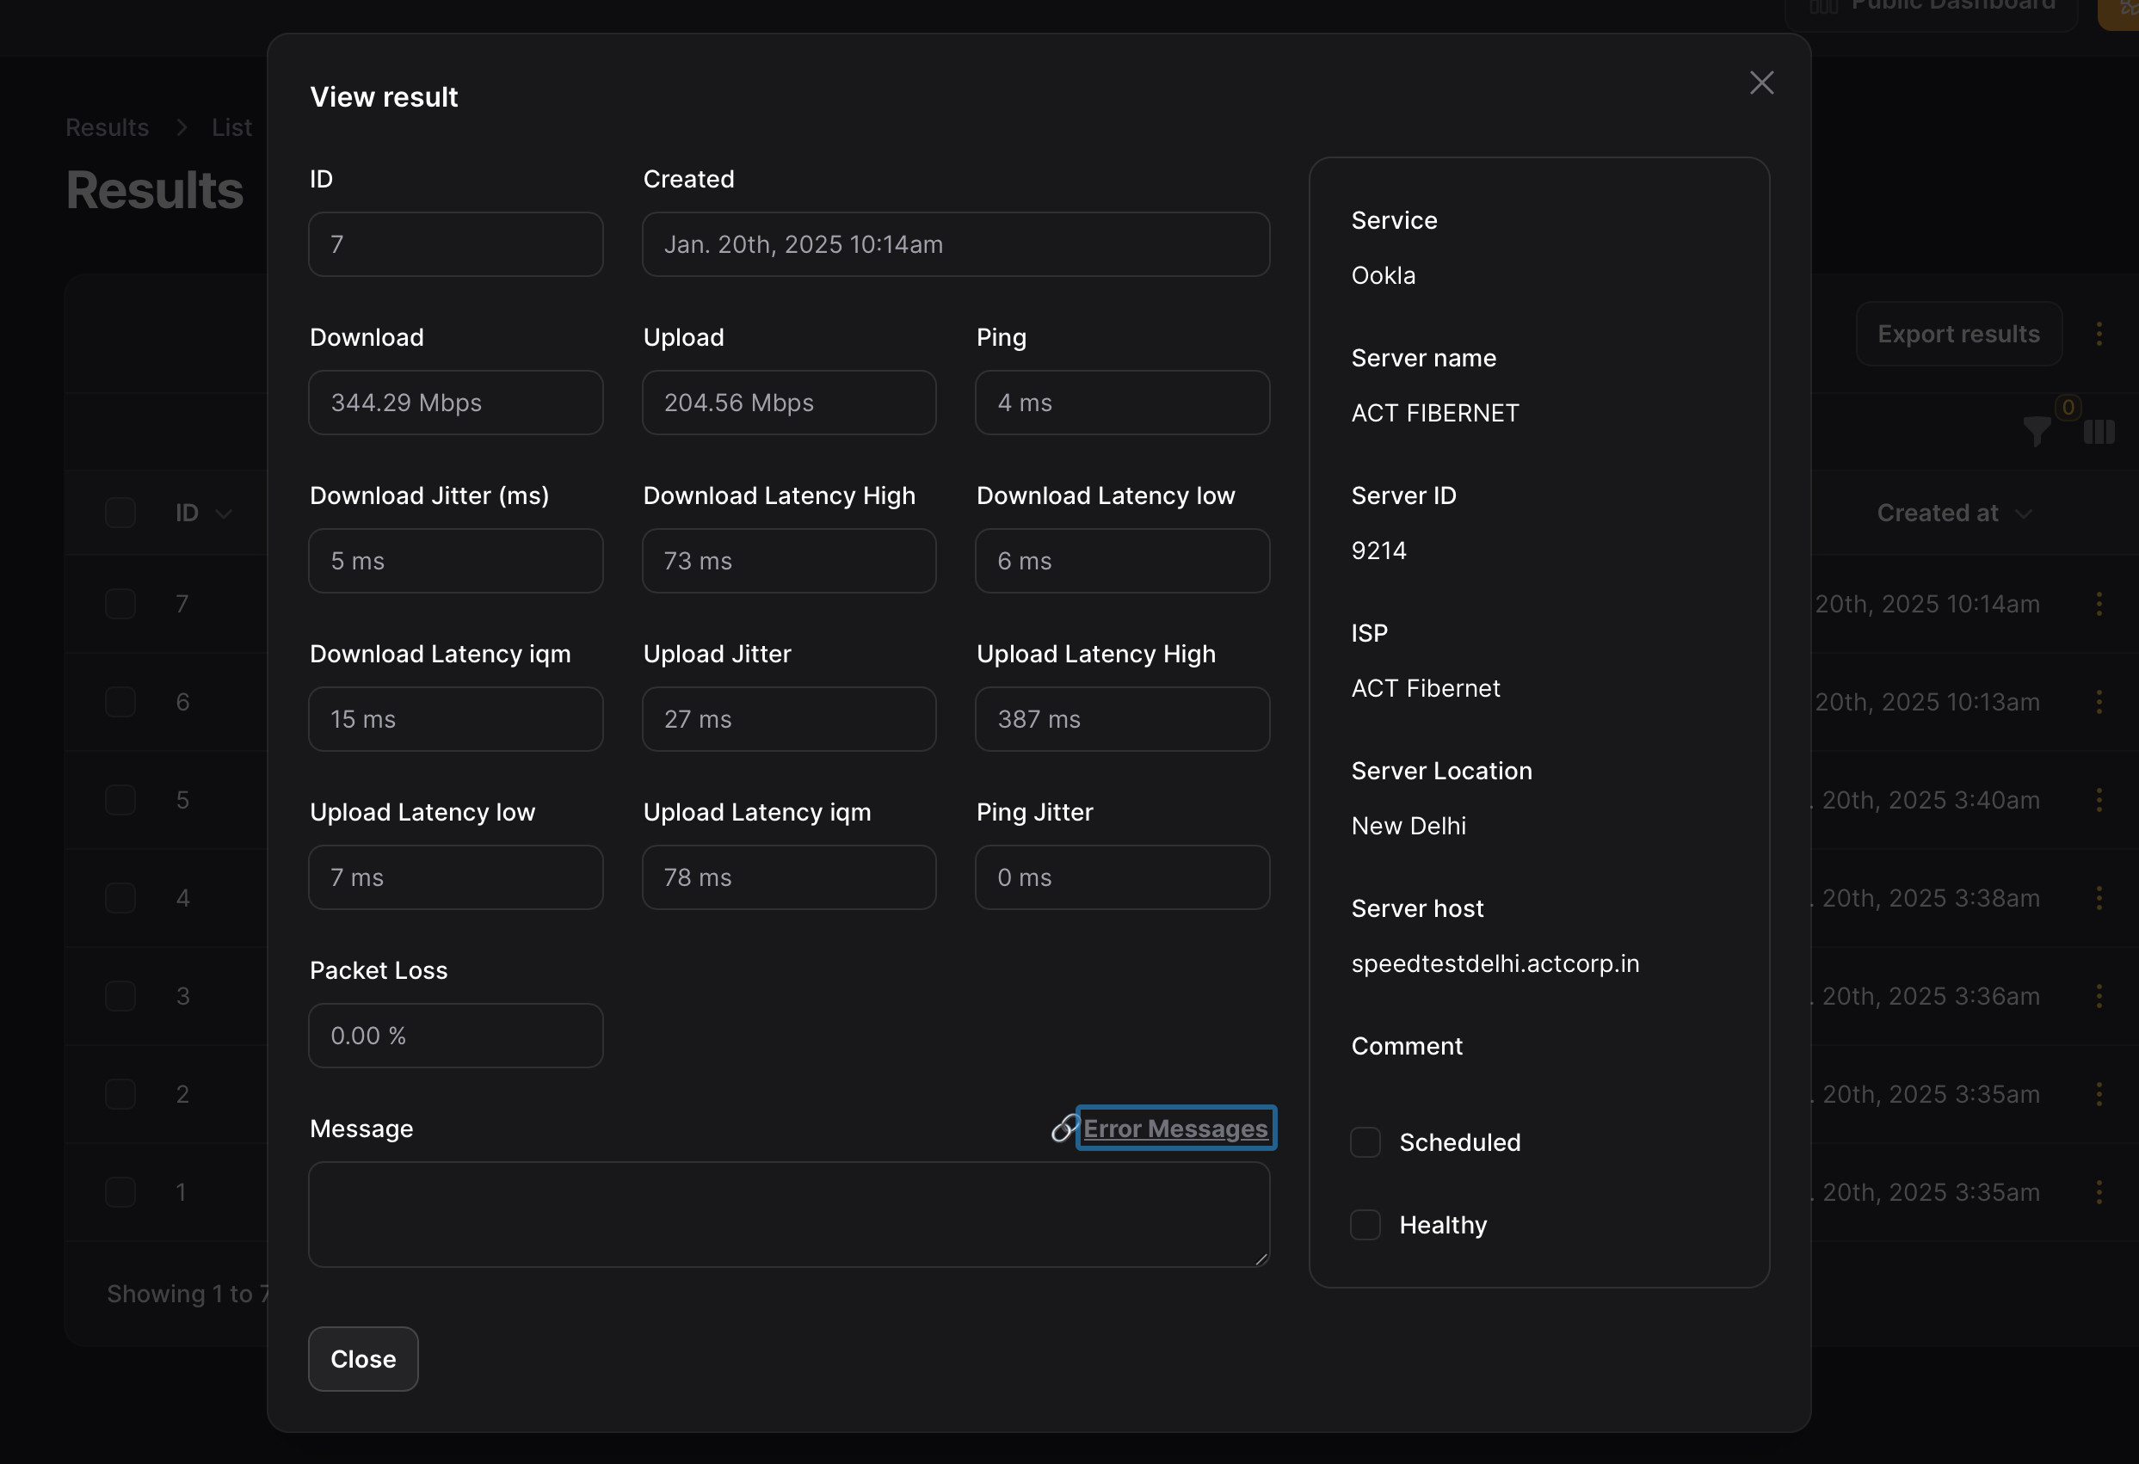Open actions menu for result row 1
This screenshot has height=1464, width=2139.
[2099, 1192]
